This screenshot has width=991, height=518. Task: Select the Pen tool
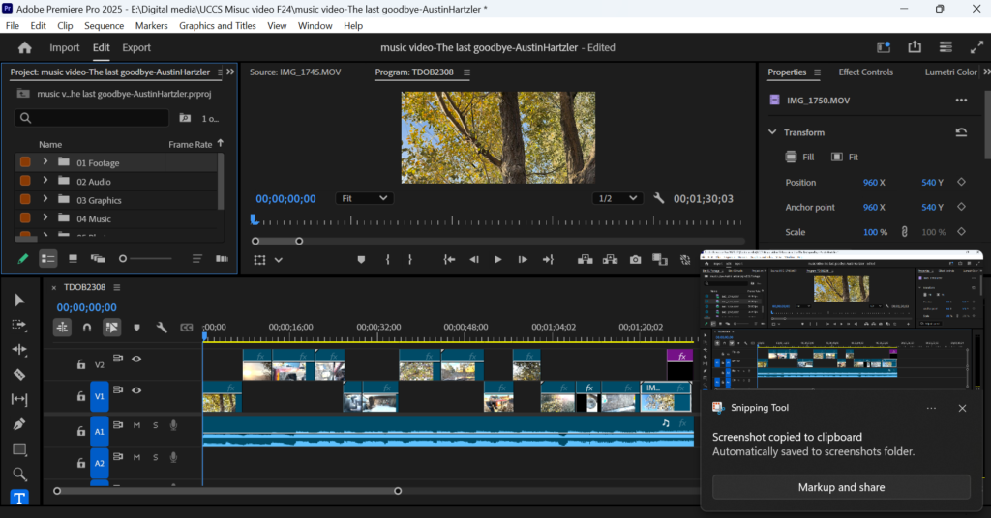(x=19, y=424)
